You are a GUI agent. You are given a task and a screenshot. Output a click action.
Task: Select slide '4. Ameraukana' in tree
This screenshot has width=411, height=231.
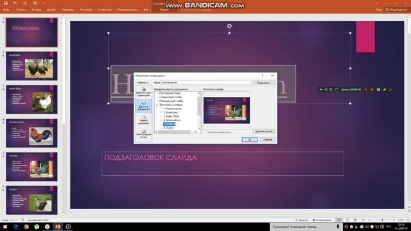[171, 120]
